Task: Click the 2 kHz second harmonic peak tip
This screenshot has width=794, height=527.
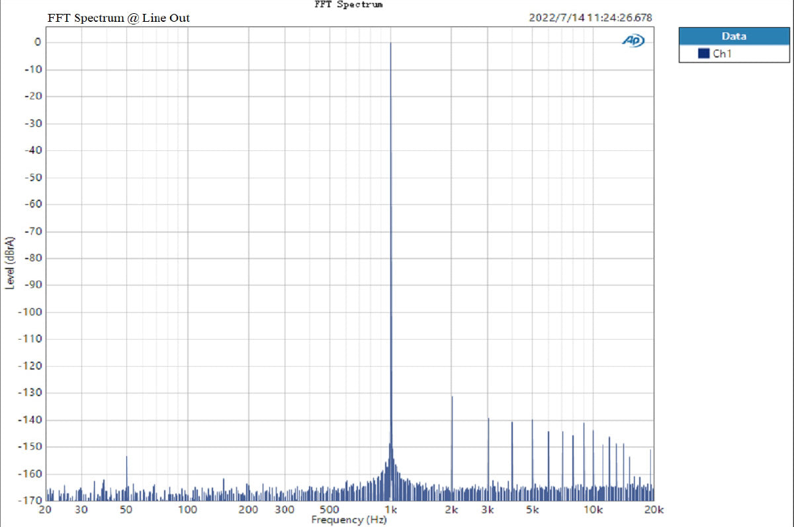Action: (x=452, y=397)
